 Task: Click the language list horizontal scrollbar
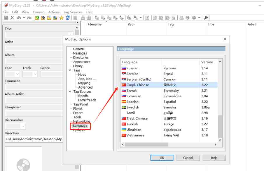point(169,144)
